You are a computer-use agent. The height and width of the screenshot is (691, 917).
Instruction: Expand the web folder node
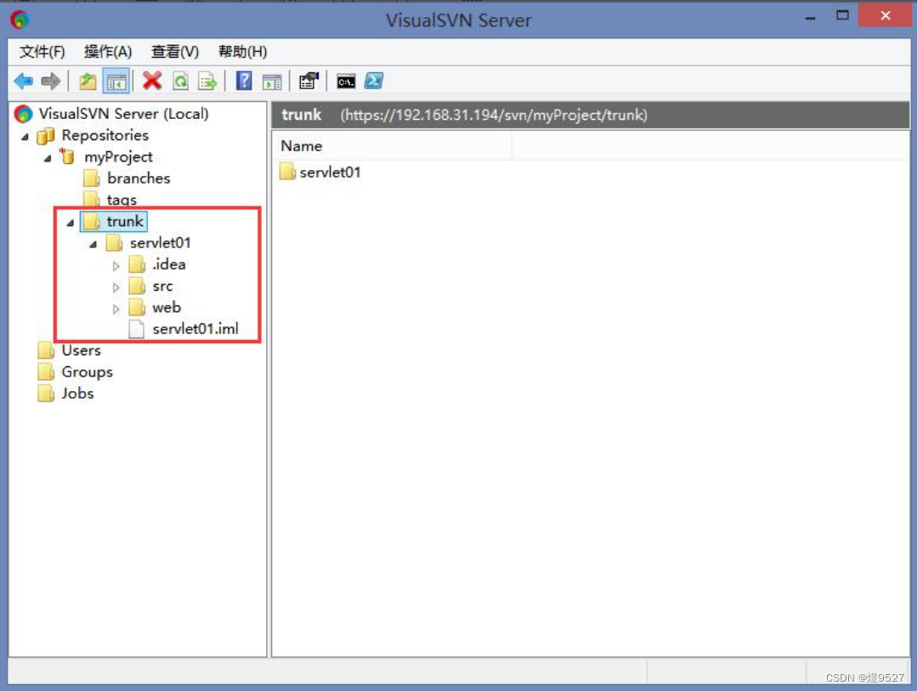pyautogui.click(x=116, y=309)
